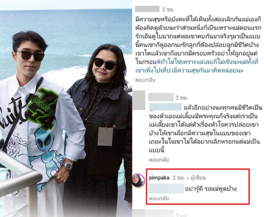Open pimpaka's round profile picture
Viewport: 264px width, 217px height.
139,181
